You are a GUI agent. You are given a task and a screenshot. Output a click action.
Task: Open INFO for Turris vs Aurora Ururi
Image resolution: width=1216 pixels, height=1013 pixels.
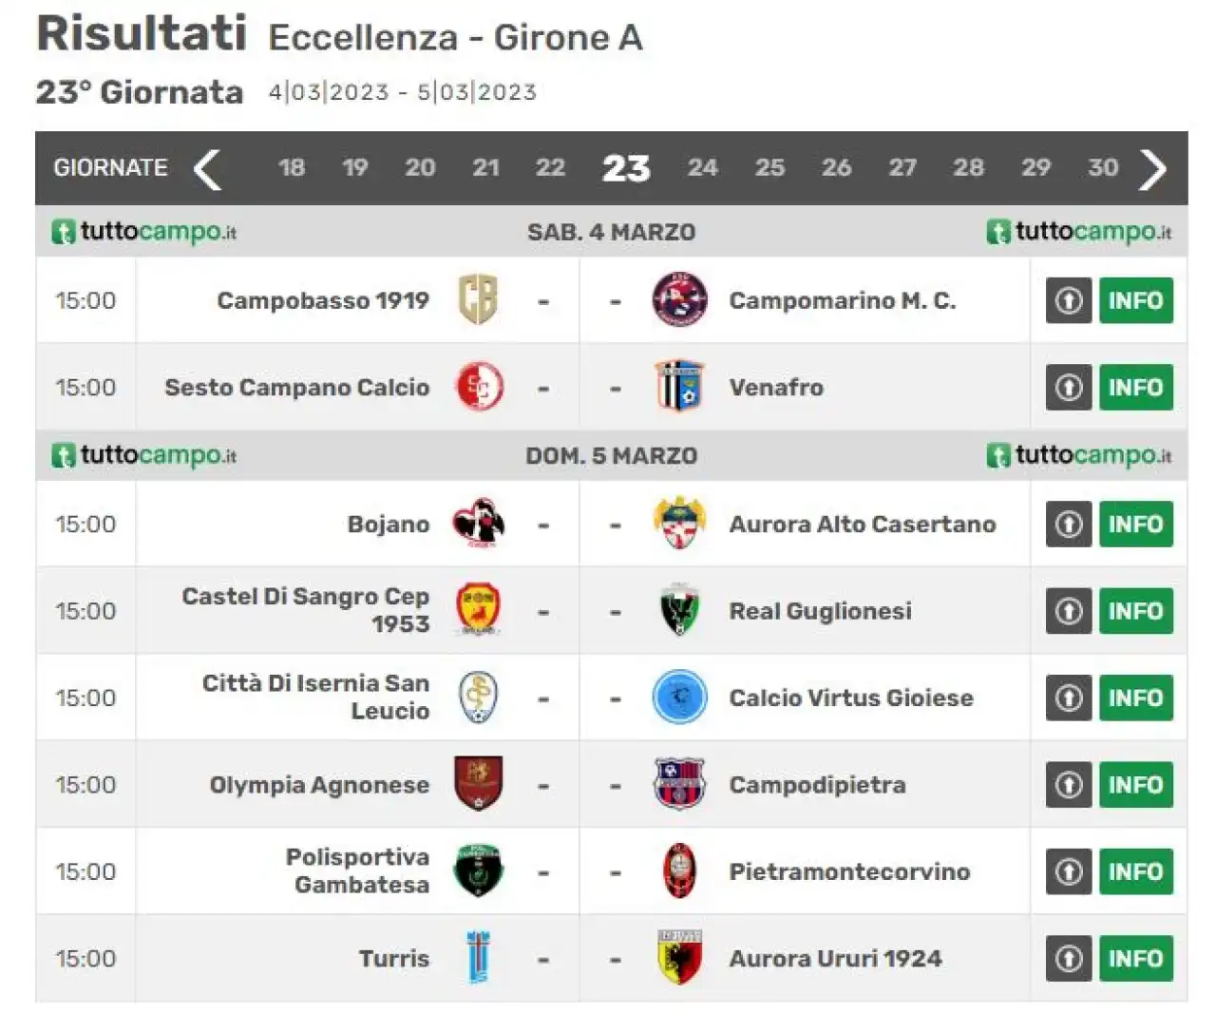1136,959
